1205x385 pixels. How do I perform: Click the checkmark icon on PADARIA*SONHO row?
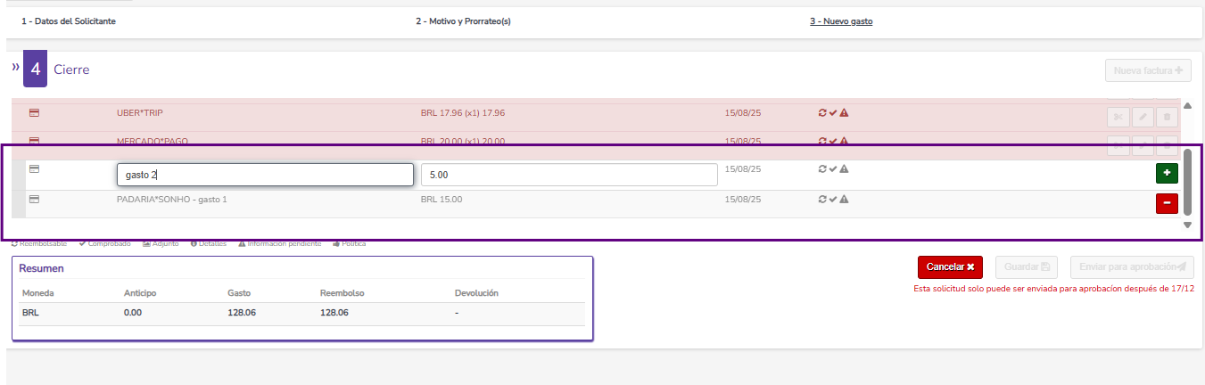[833, 200]
